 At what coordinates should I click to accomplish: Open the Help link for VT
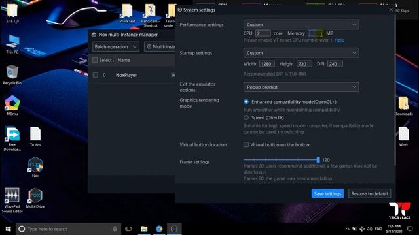click(339, 40)
